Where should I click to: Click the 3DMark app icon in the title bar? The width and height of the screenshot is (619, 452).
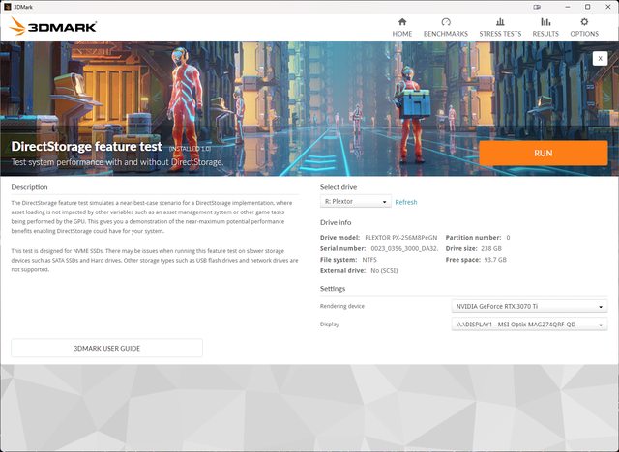coord(7,6)
